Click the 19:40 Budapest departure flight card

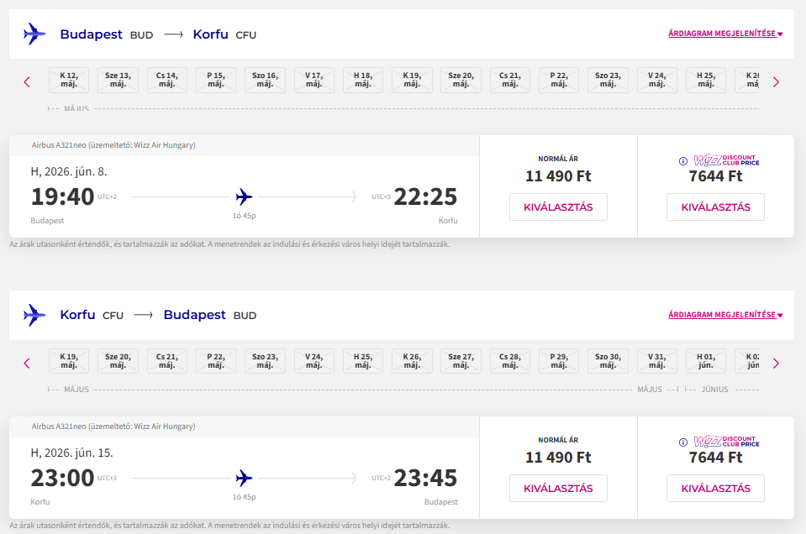click(244, 197)
